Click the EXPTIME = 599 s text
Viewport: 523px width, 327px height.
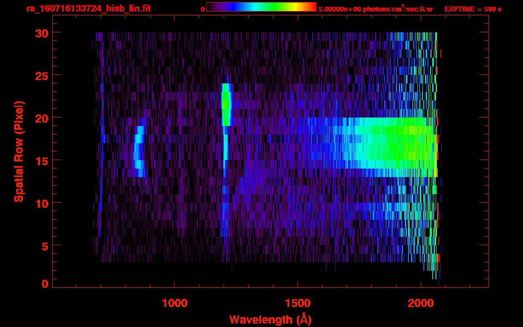[473, 9]
